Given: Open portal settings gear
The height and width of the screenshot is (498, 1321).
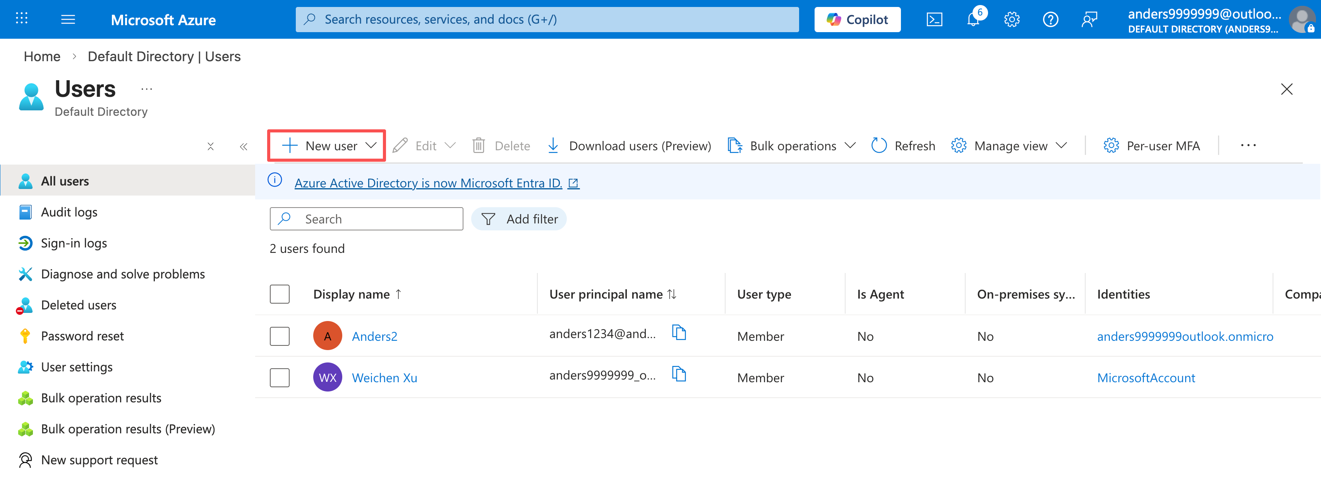Looking at the screenshot, I should pos(1011,19).
